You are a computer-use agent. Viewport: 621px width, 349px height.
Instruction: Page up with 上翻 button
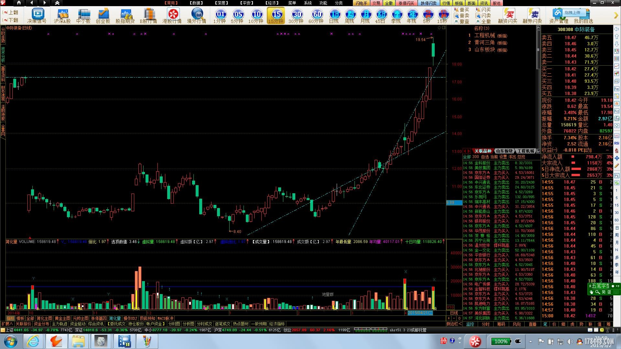11,12
